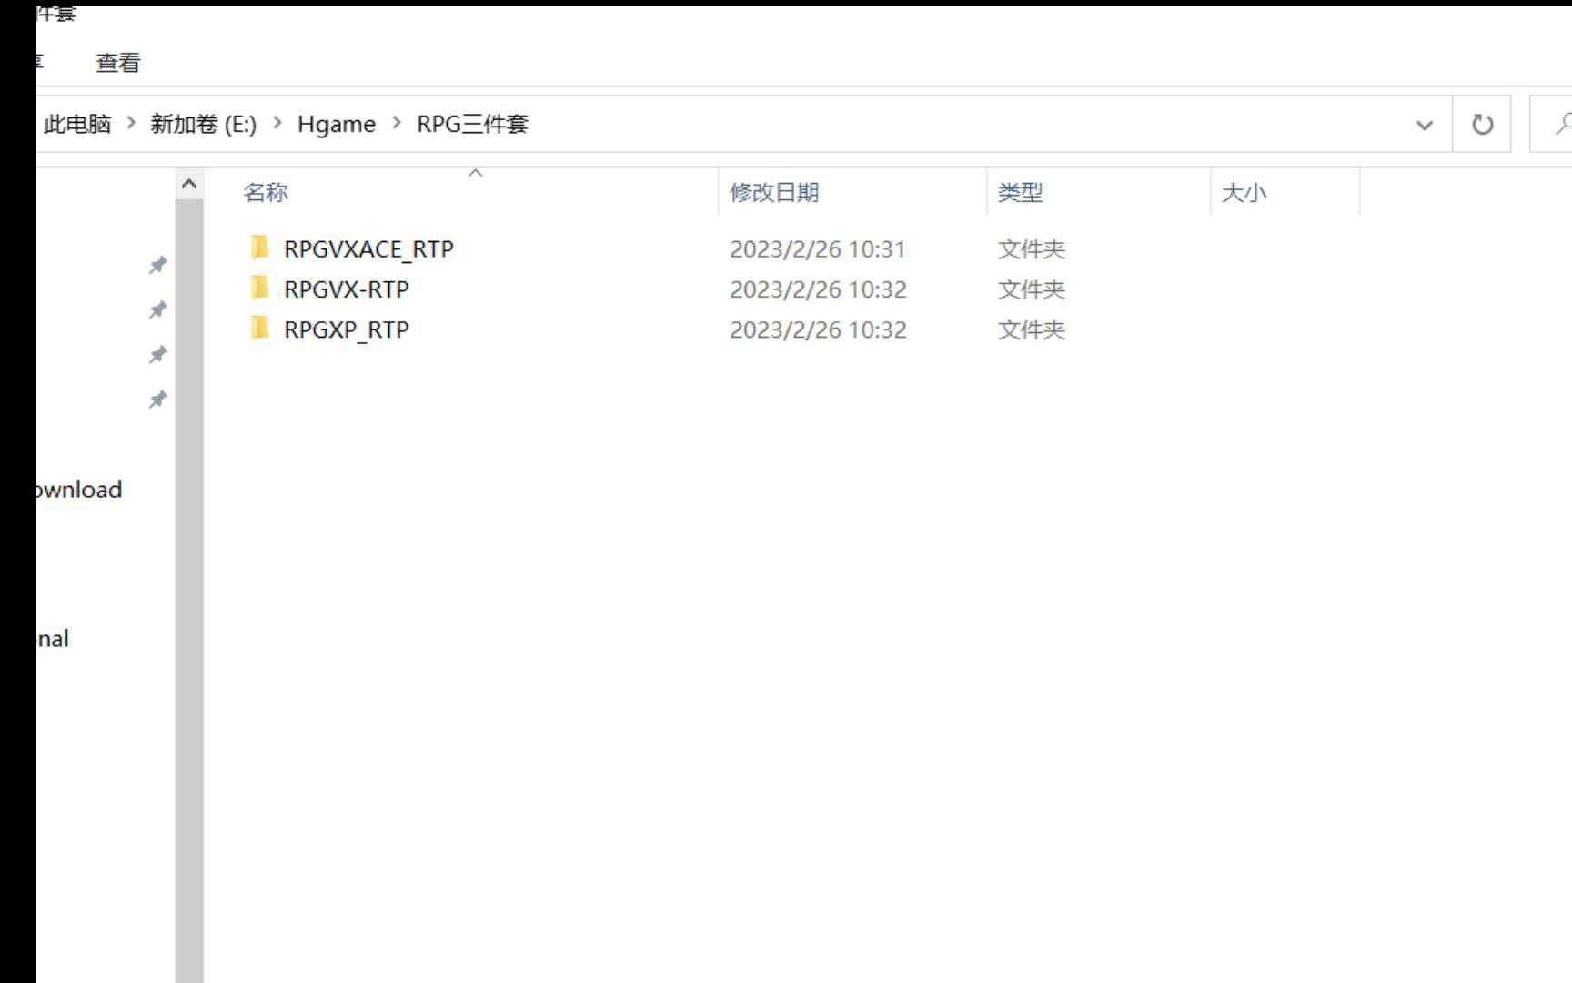Viewport: 1572px width, 983px height.
Task: Click the 类型 column header to sort
Action: [x=1021, y=192]
